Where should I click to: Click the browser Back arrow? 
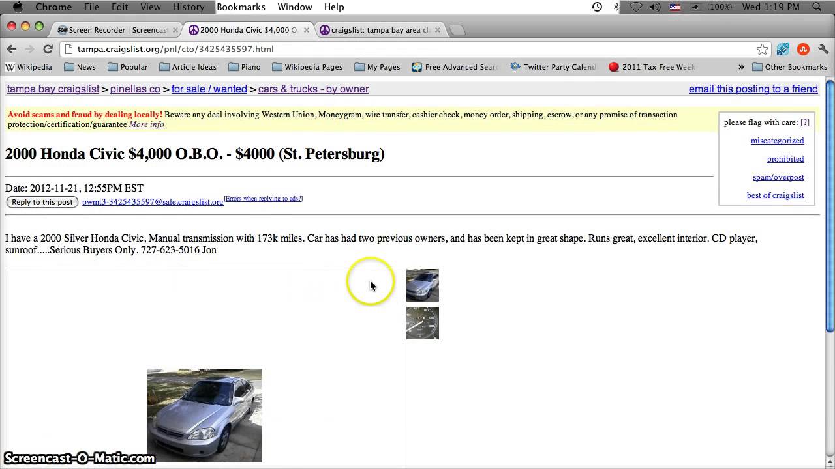tap(11, 49)
